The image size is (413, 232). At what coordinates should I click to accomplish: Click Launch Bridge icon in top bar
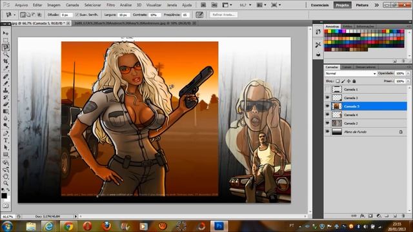(x=203, y=5)
